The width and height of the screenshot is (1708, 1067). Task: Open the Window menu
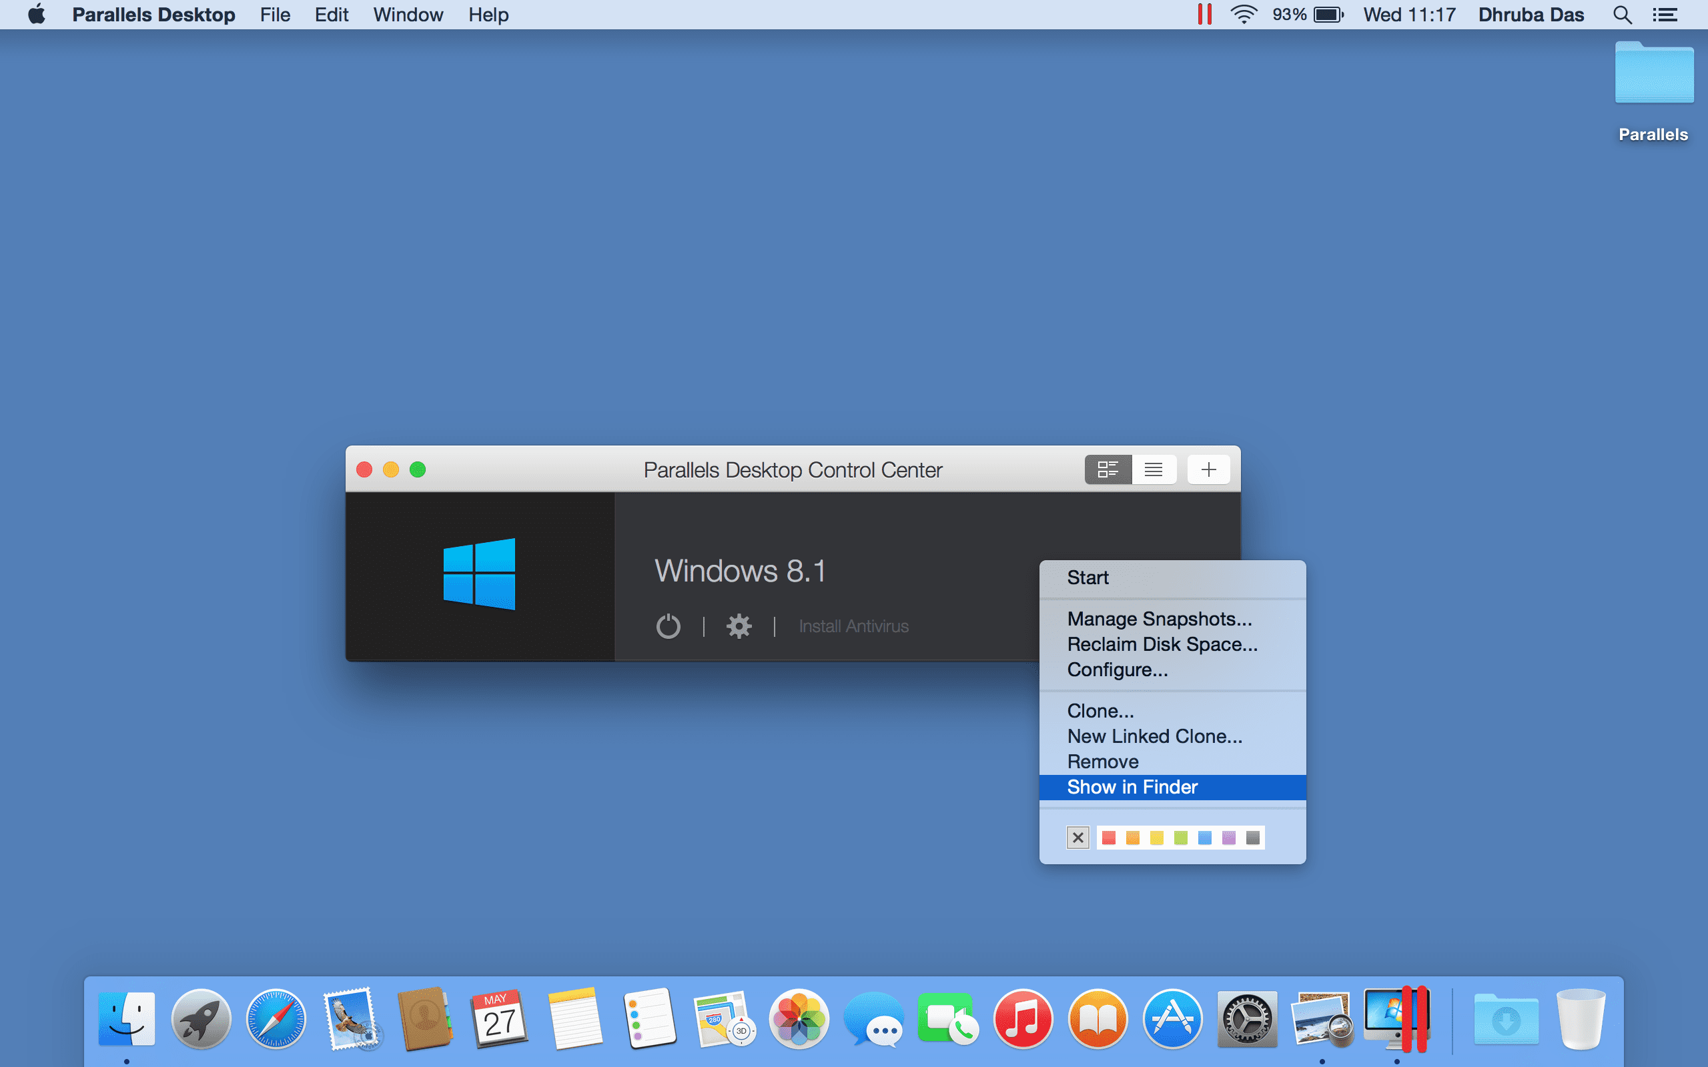[x=408, y=15]
